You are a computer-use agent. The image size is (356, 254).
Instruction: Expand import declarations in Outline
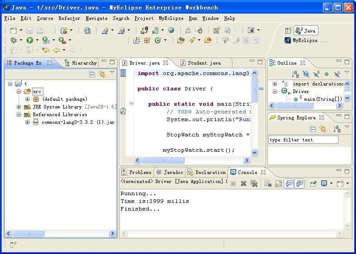pyautogui.click(x=275, y=84)
